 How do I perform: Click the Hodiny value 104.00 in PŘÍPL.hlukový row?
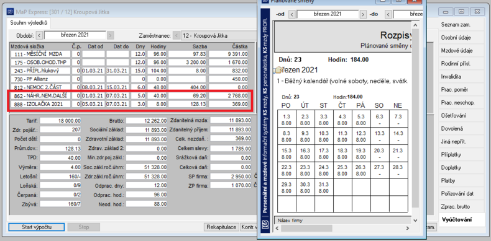[x=157, y=71]
